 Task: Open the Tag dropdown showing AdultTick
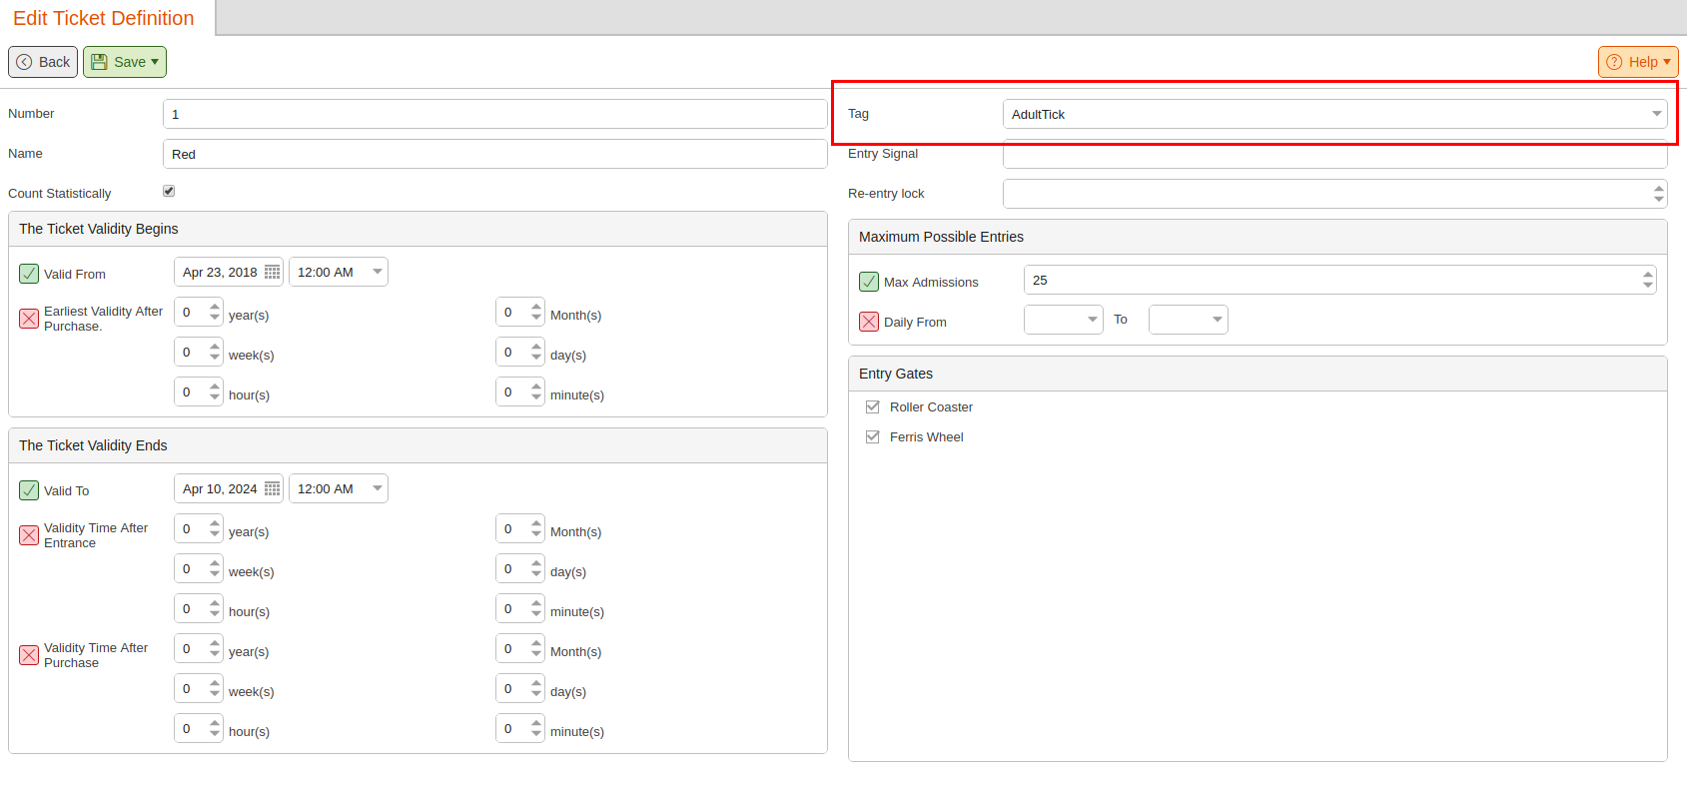click(x=1334, y=114)
